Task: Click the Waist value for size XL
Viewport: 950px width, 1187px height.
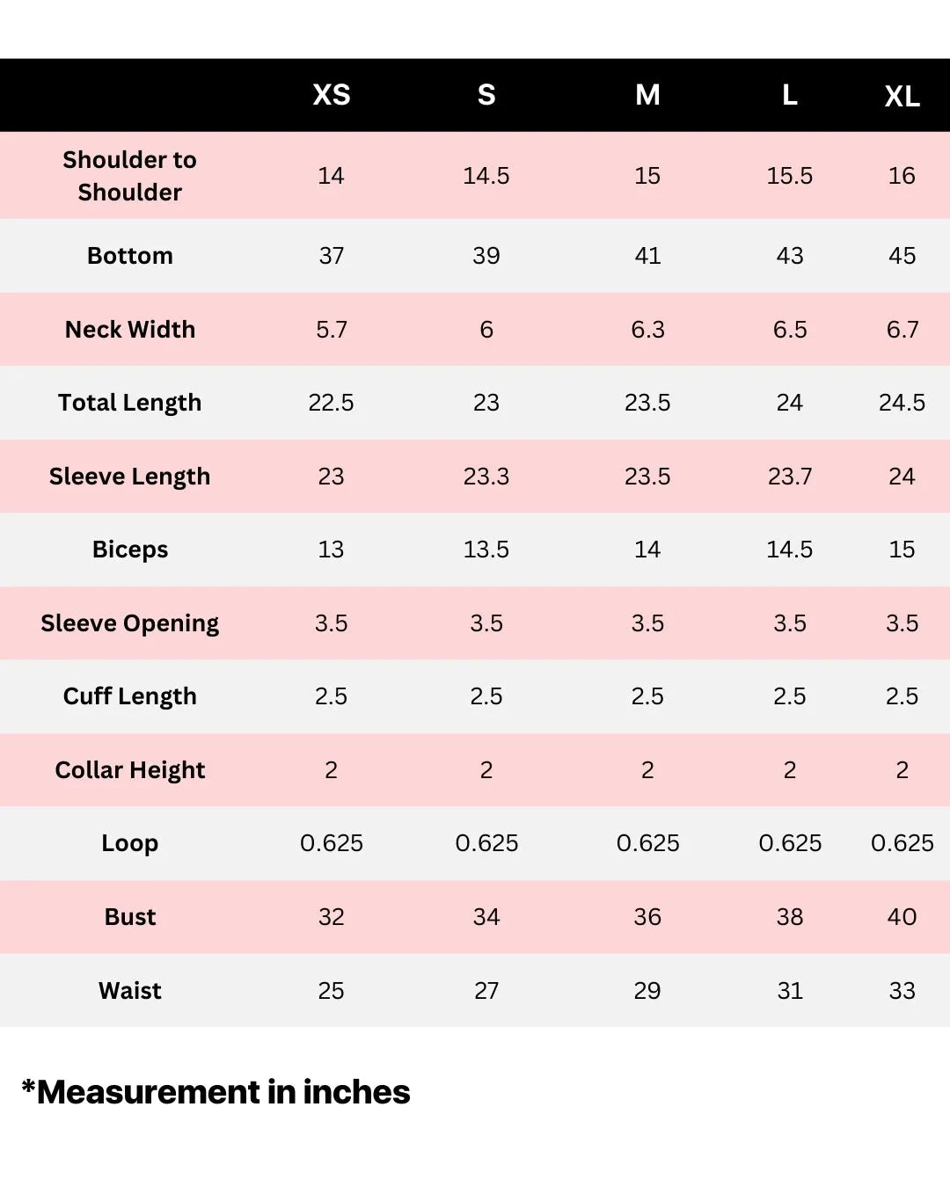Action: pyautogui.click(x=902, y=991)
